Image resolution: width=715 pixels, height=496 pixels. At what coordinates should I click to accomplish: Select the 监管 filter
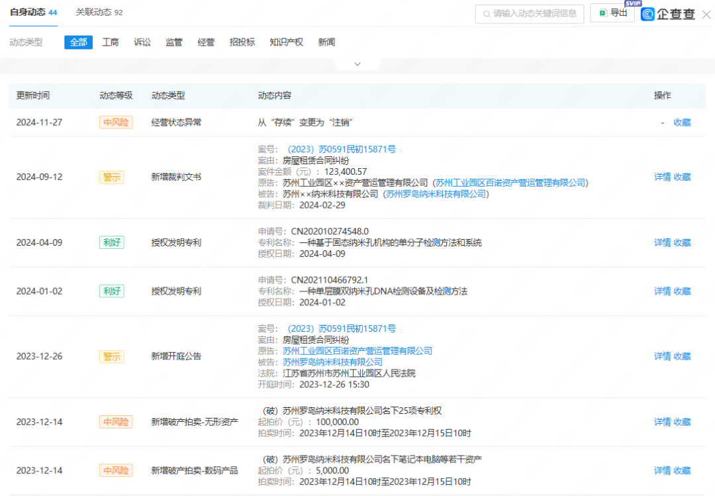pos(173,42)
